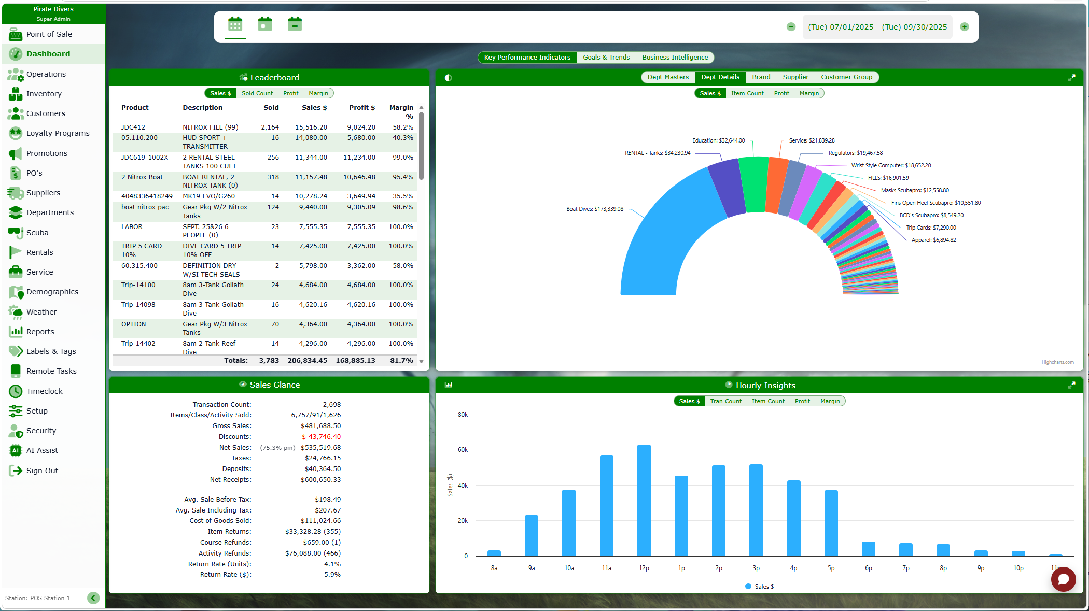Screen dimensions: 1089x611
Task: Switch to Key Performance Indicators tab
Action: (527, 58)
